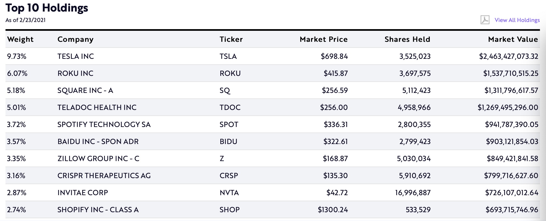Select ZILLOW GROUP INC - C name
This screenshot has width=546, height=221.
tap(98, 159)
